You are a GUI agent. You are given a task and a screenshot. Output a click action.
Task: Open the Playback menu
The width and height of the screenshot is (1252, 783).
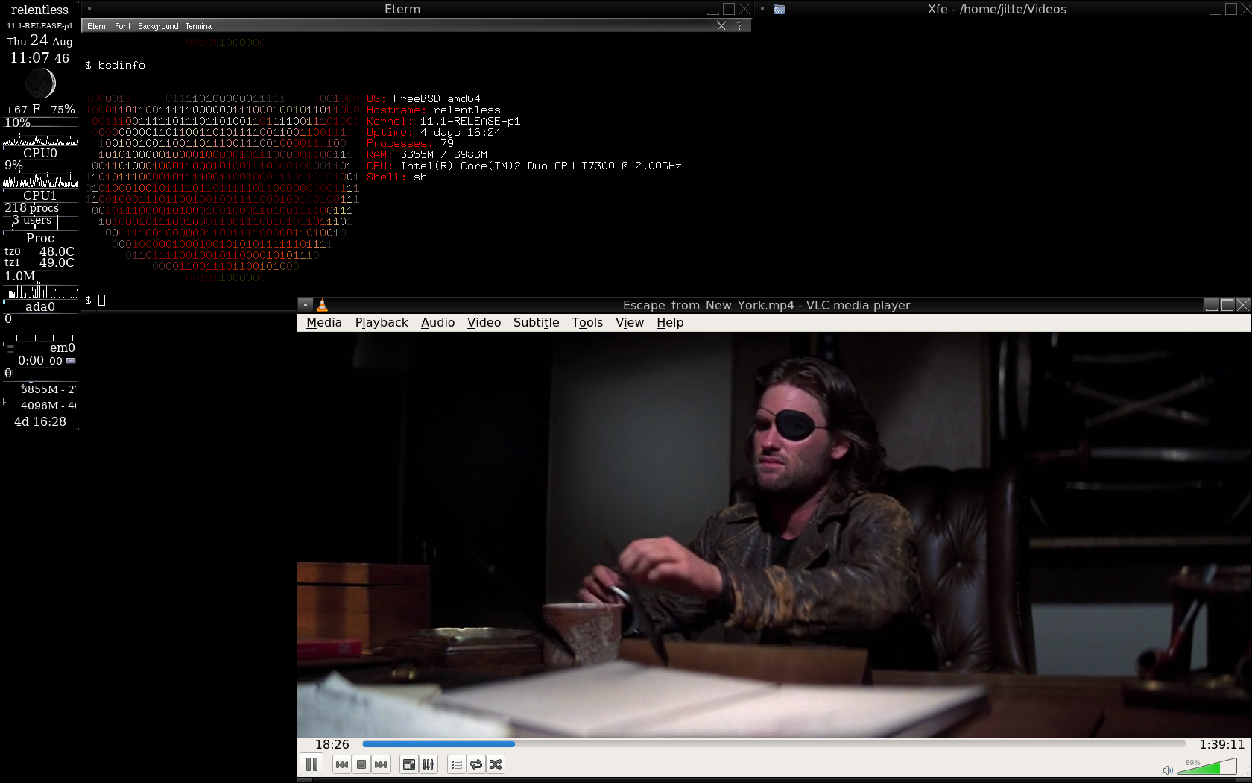click(382, 322)
